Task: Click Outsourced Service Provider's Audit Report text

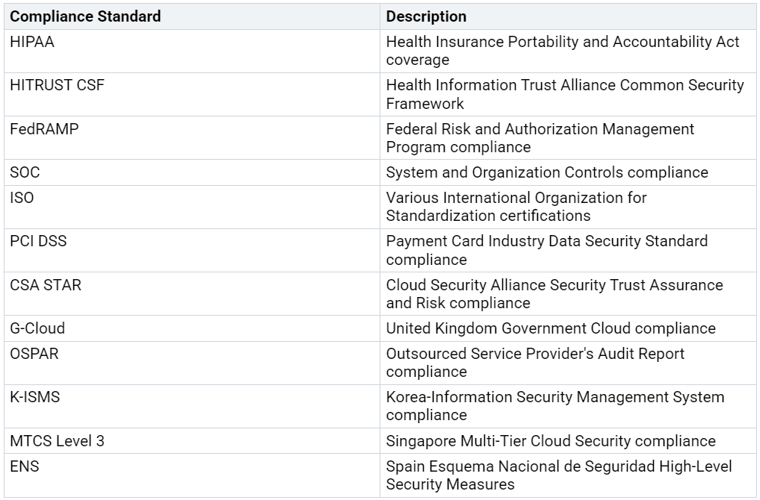Action: coord(535,363)
